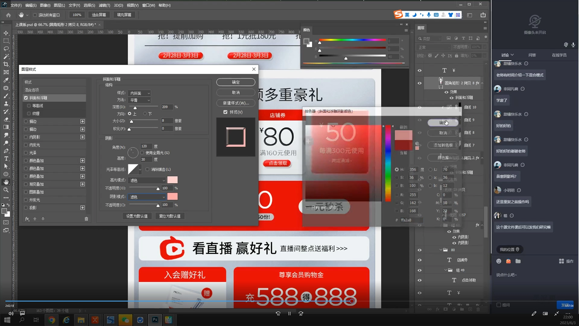Select the Hand tool

[6, 182]
